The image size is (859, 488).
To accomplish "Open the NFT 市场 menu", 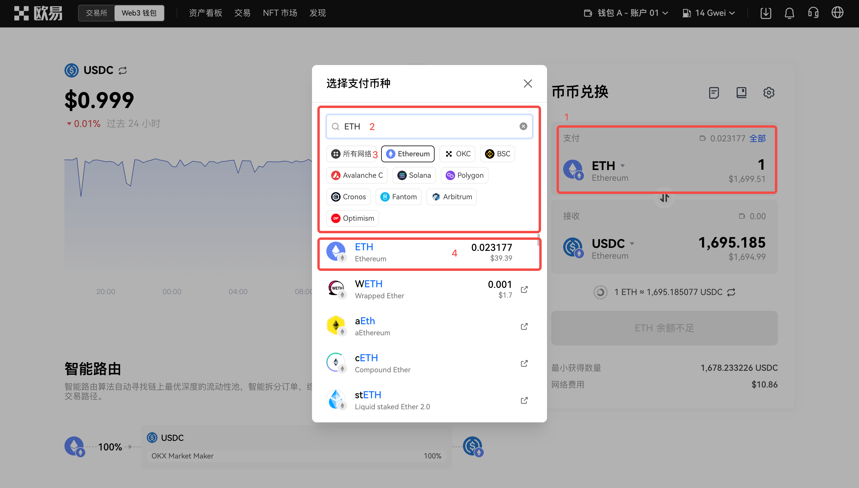I will [280, 13].
